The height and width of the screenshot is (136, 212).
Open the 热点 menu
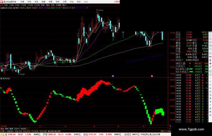coord(79,2)
